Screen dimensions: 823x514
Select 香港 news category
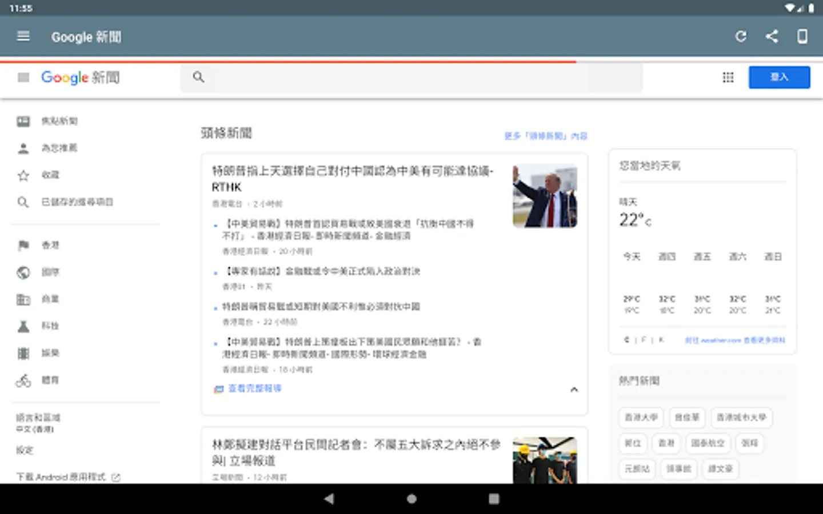tap(50, 246)
